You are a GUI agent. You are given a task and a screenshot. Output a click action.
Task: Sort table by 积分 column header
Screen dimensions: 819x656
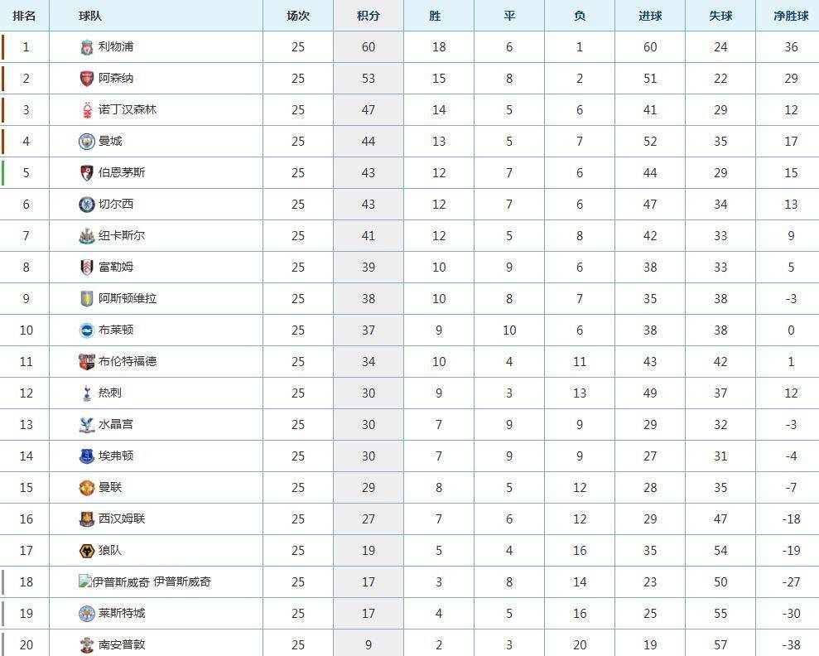(x=369, y=16)
